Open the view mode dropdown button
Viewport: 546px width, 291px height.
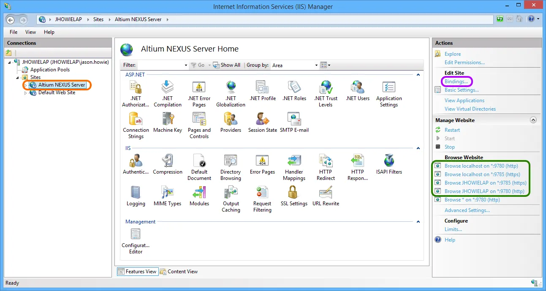point(325,65)
